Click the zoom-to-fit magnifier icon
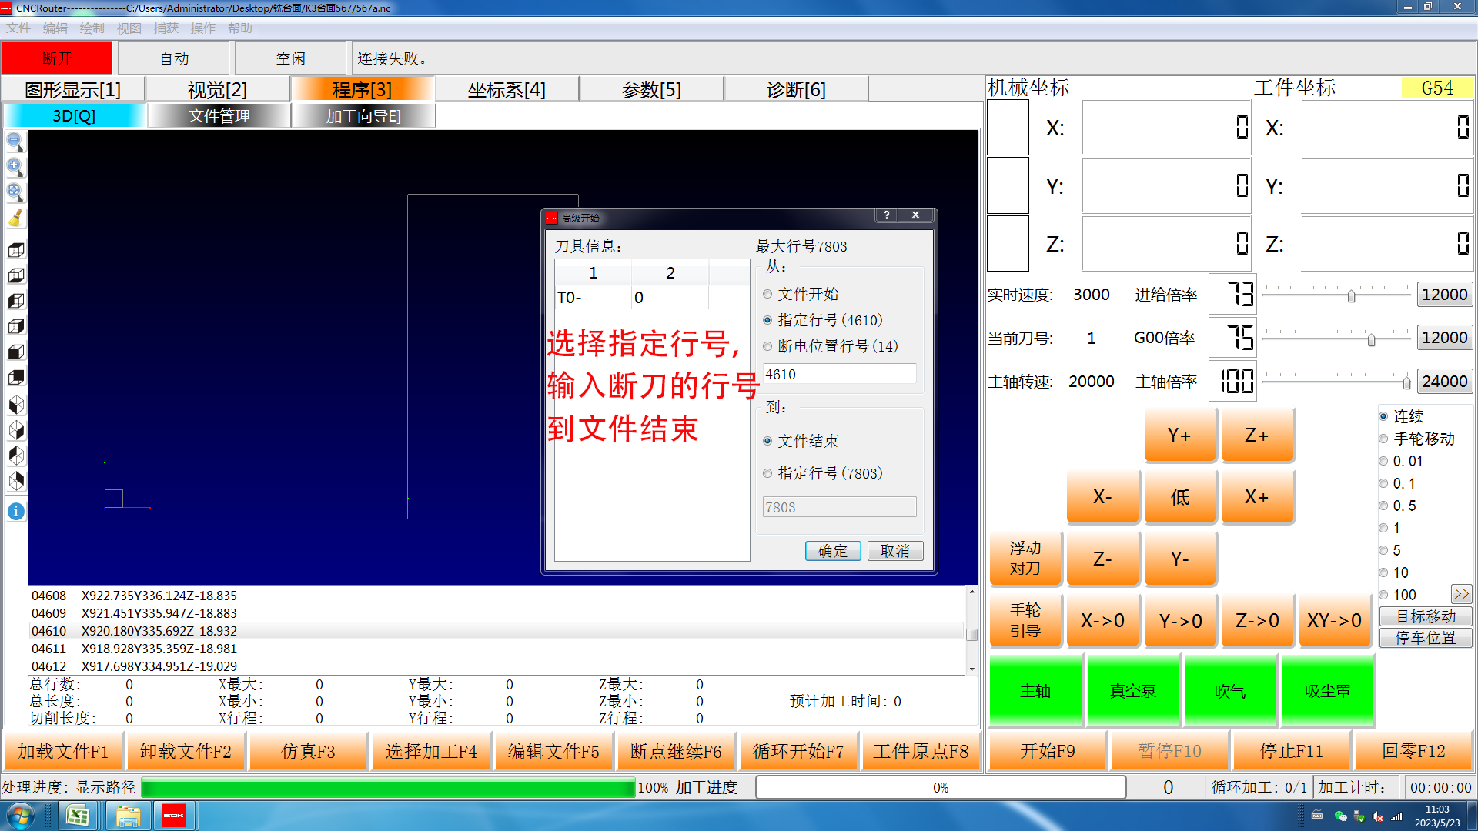This screenshot has height=831, width=1478. 15,192
